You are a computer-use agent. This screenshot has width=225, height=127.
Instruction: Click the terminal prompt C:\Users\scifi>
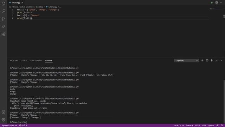[x=18, y=122]
